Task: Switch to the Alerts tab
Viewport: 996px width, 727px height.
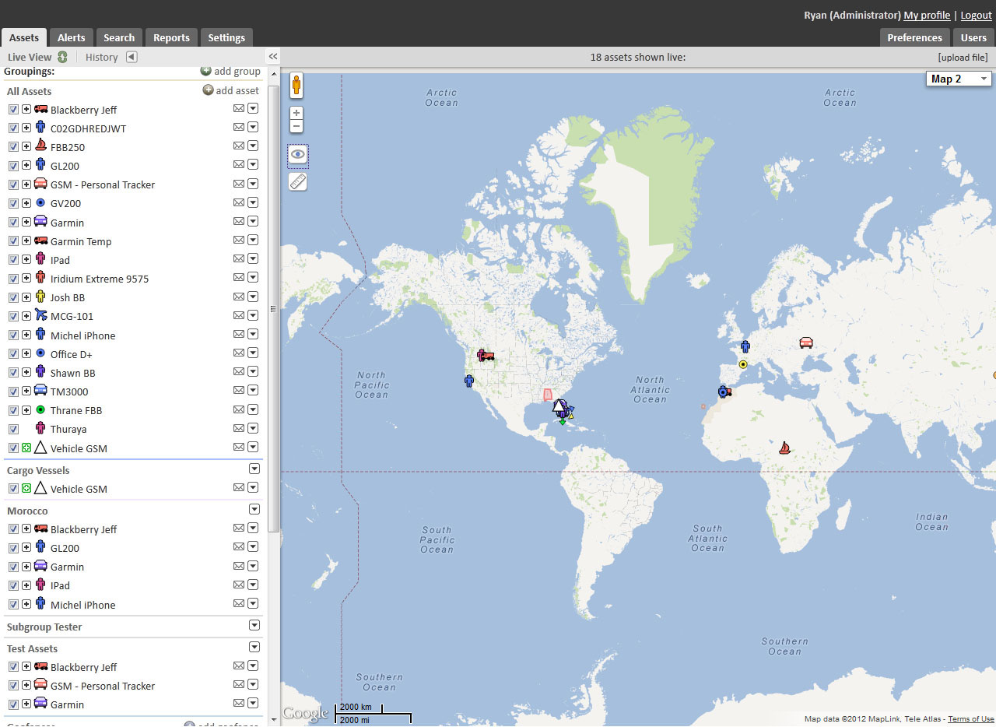Action: [72, 37]
